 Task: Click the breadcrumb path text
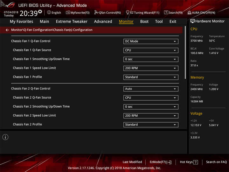[x=52, y=30]
